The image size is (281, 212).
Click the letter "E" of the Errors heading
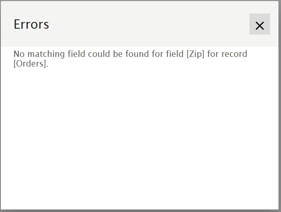point(17,24)
